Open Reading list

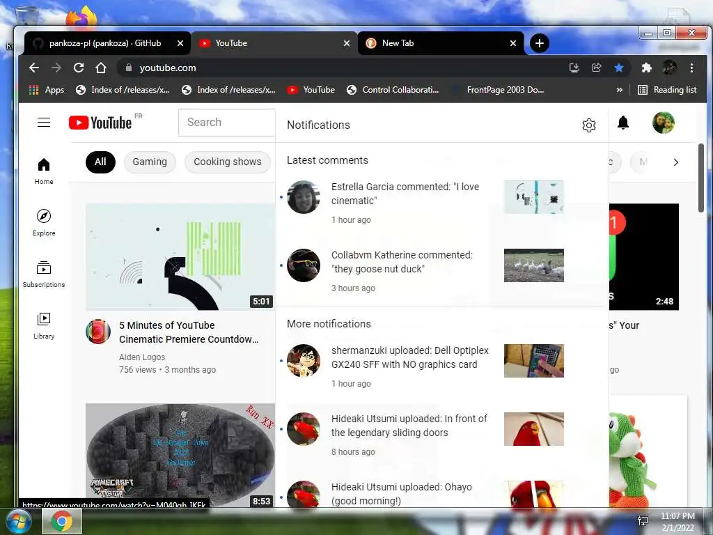tap(668, 90)
